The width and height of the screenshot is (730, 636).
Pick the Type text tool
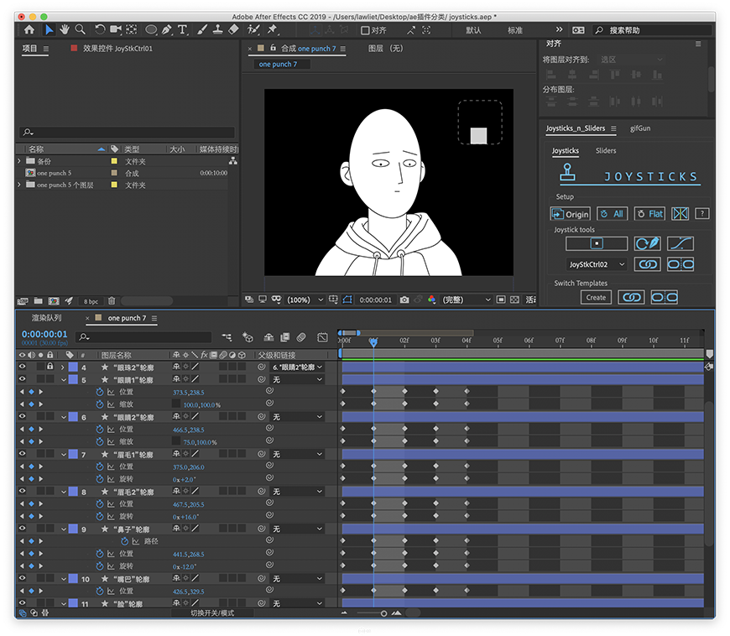tap(183, 30)
